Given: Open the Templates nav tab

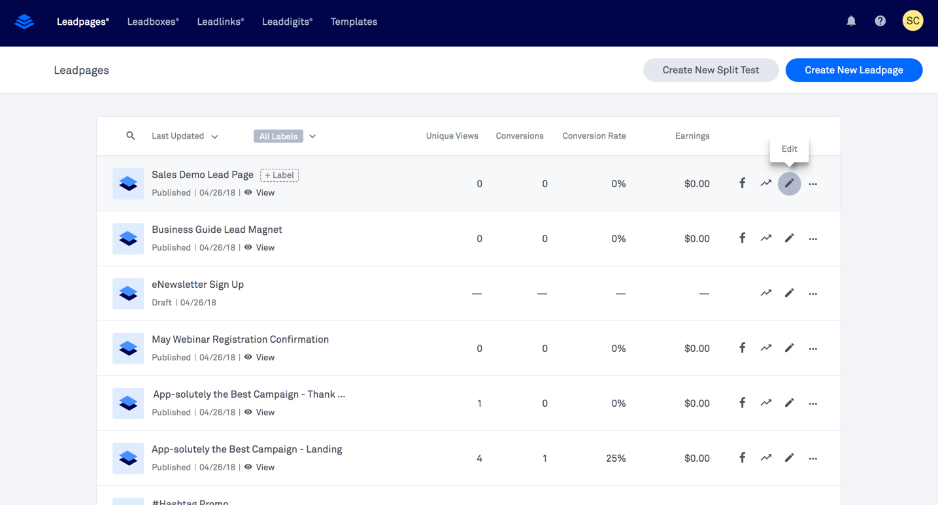Looking at the screenshot, I should 354,22.
